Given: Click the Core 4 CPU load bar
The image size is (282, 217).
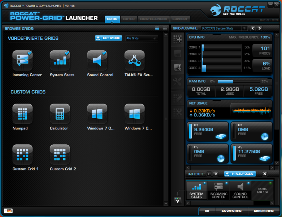Looking at the screenshot, I should click(x=221, y=68).
